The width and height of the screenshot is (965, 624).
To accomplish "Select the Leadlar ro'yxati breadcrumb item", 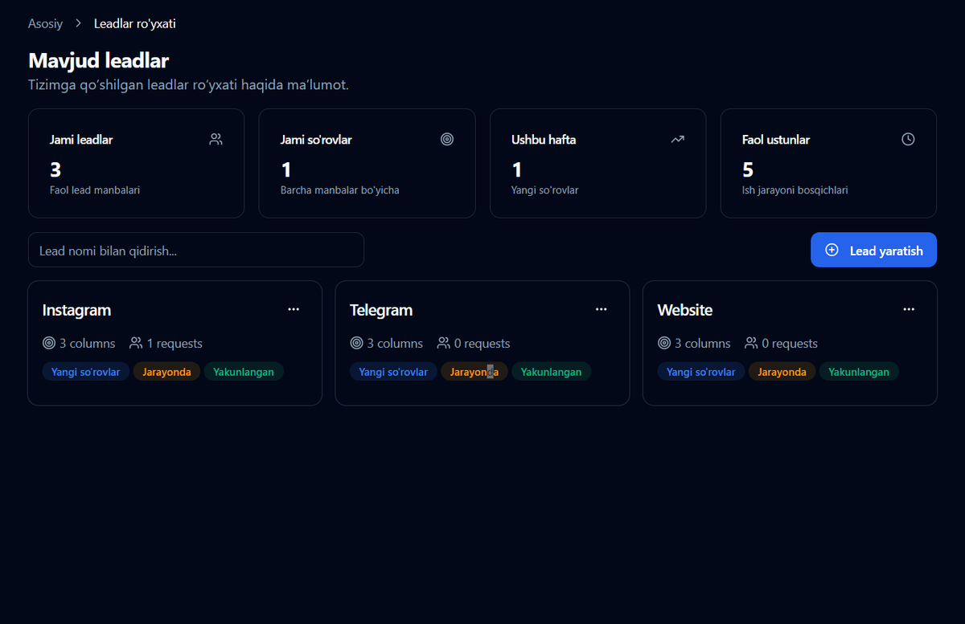I will 134,23.
